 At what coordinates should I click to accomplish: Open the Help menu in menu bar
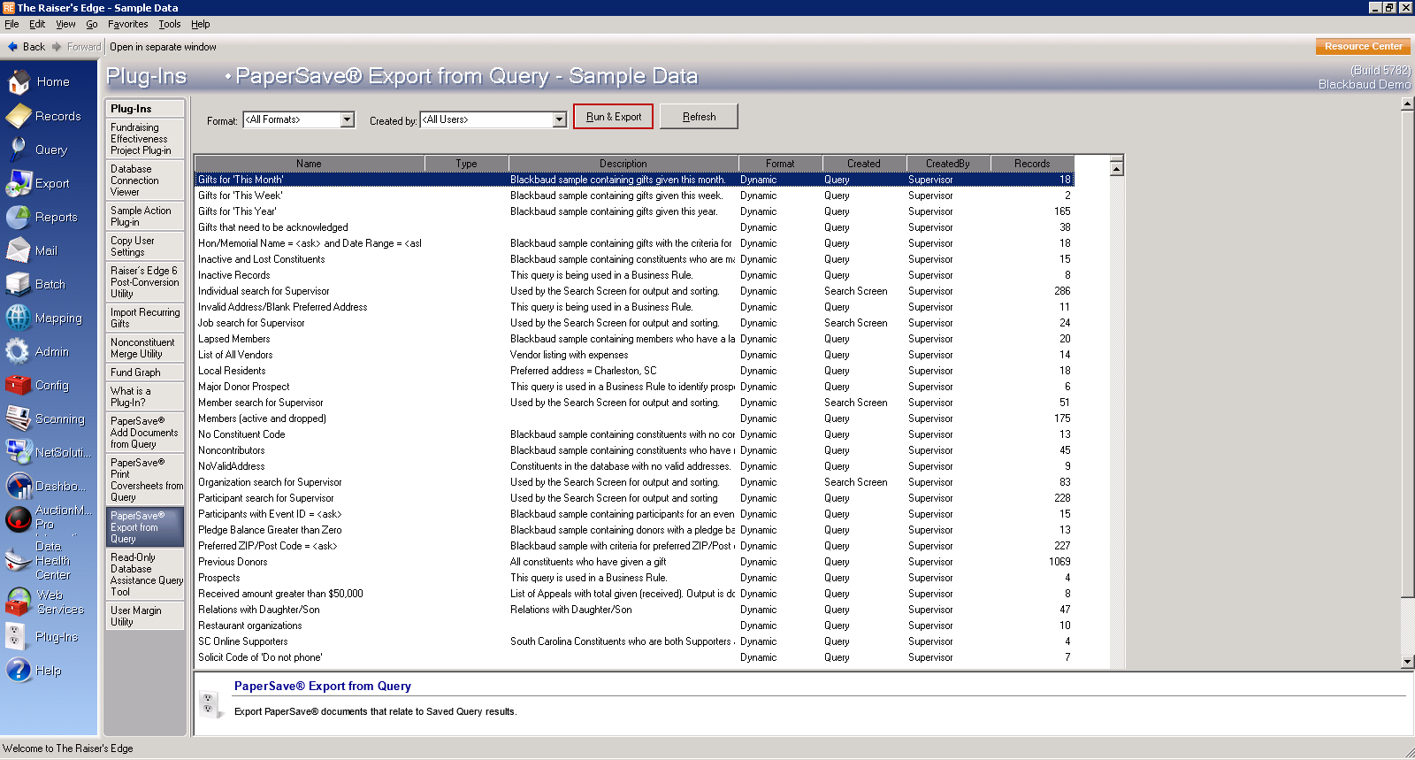coord(201,24)
